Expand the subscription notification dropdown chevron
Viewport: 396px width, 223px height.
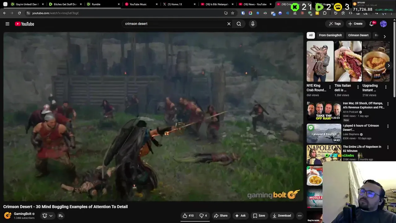[x=51, y=216]
